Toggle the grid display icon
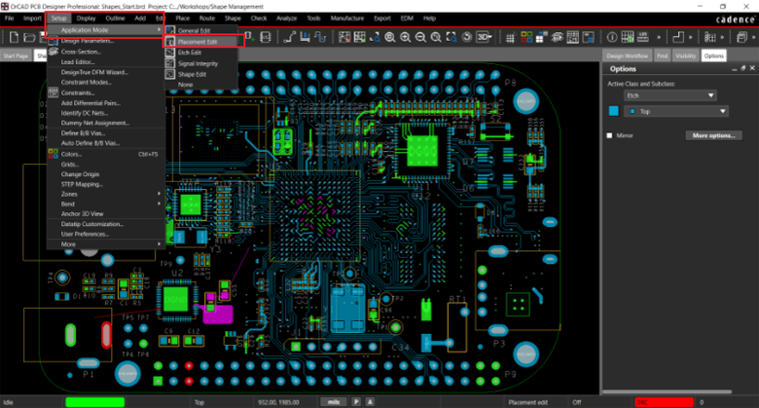The width and height of the screenshot is (759, 408). tap(510, 38)
